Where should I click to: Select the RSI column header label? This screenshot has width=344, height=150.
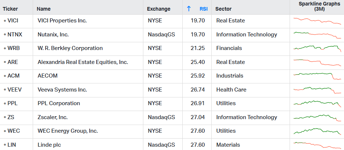pos(204,9)
